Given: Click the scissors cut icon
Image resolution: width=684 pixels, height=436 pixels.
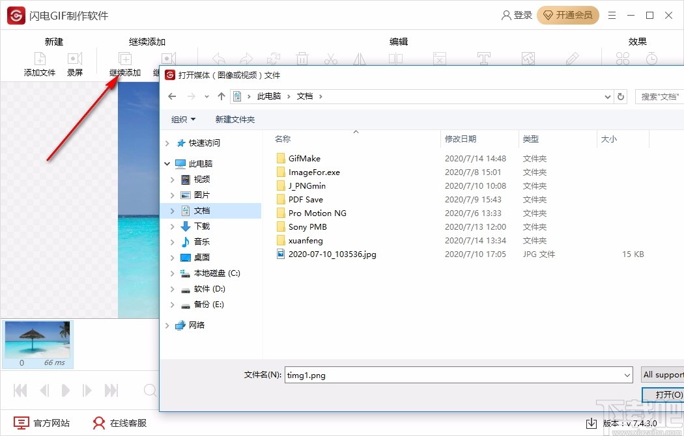Looking at the screenshot, I should 331,59.
